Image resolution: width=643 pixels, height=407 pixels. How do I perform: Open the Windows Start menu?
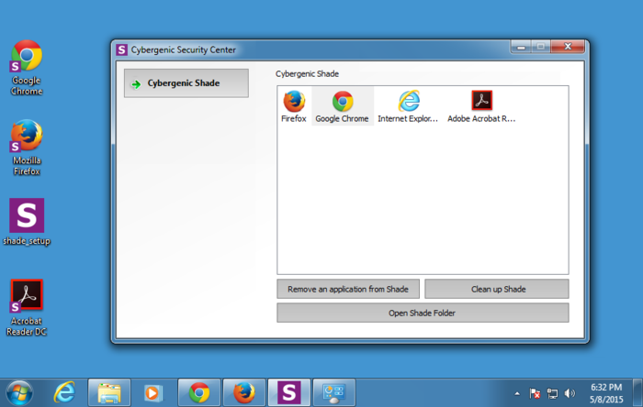[19, 392]
